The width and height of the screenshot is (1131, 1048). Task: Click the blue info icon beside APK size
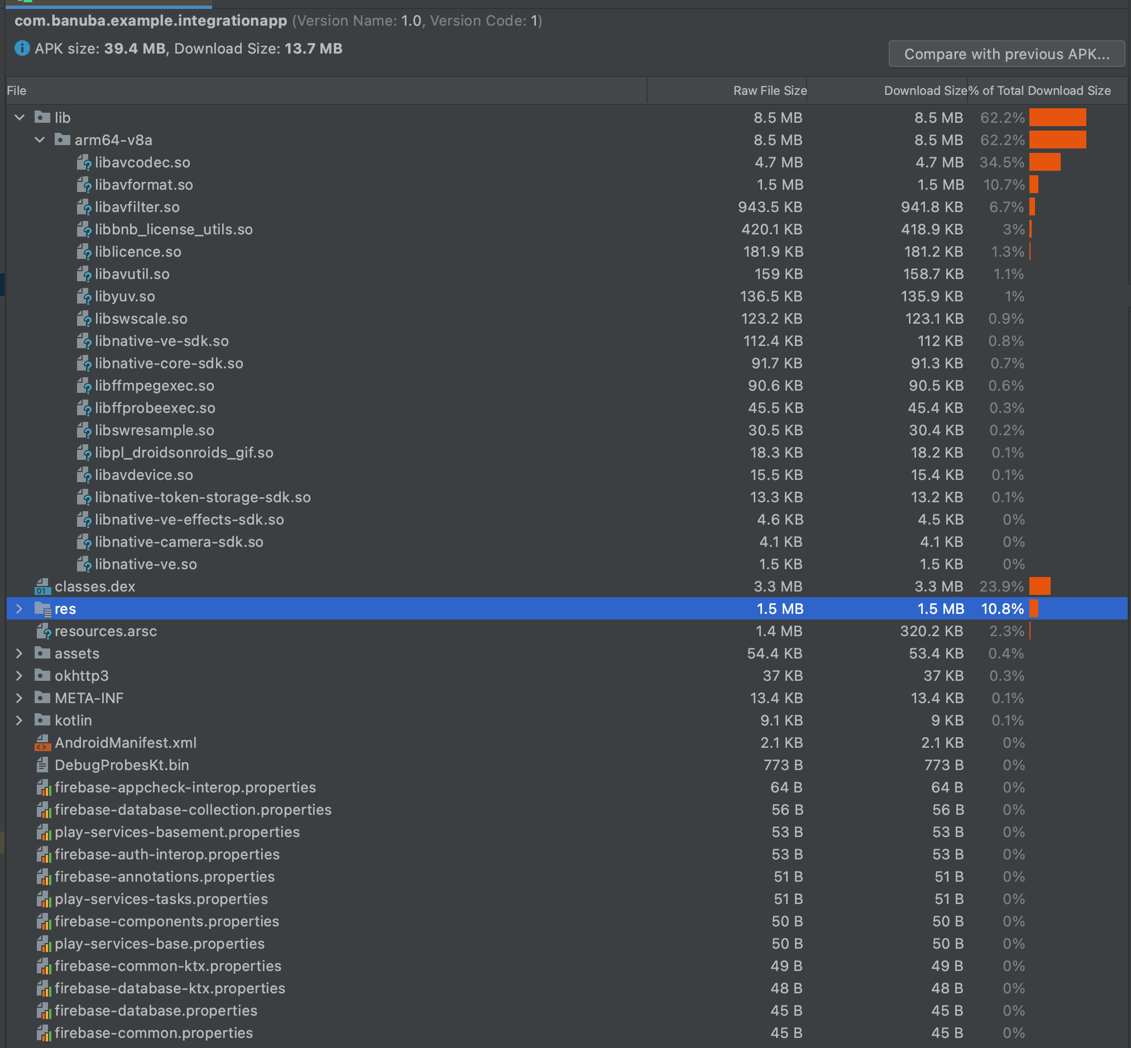point(22,48)
